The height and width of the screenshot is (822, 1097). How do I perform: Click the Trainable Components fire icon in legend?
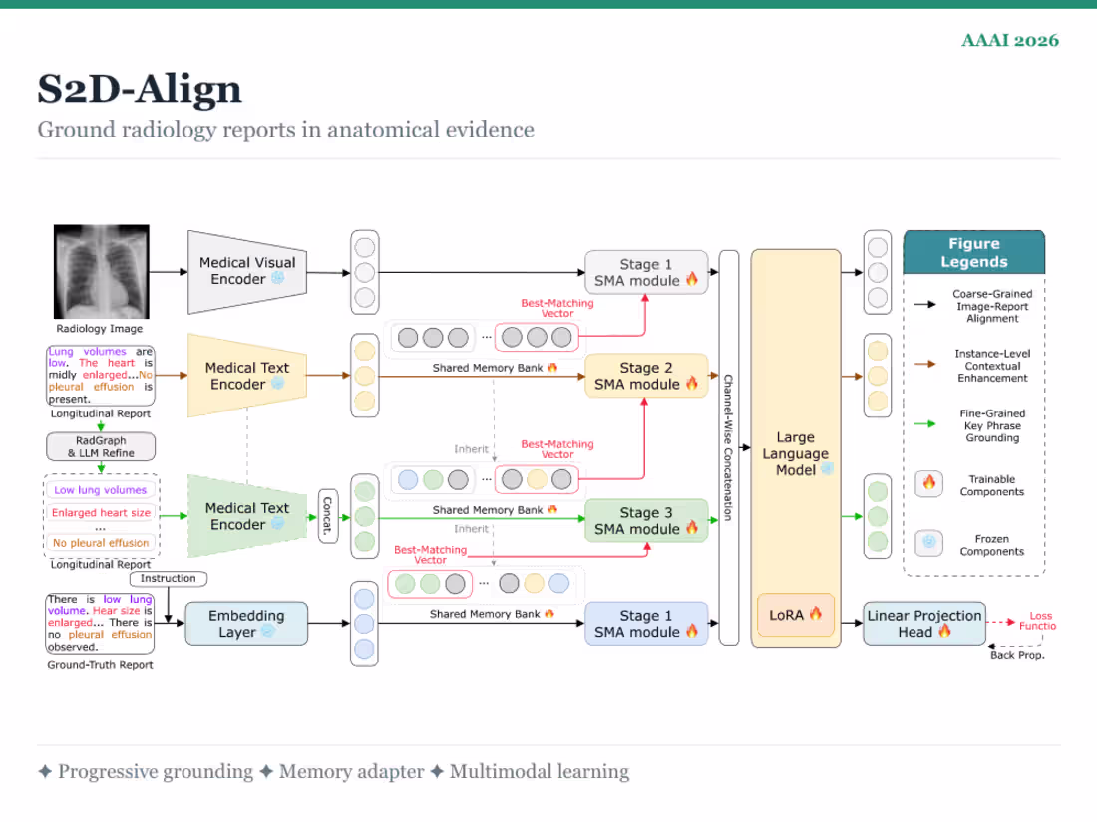click(x=929, y=483)
